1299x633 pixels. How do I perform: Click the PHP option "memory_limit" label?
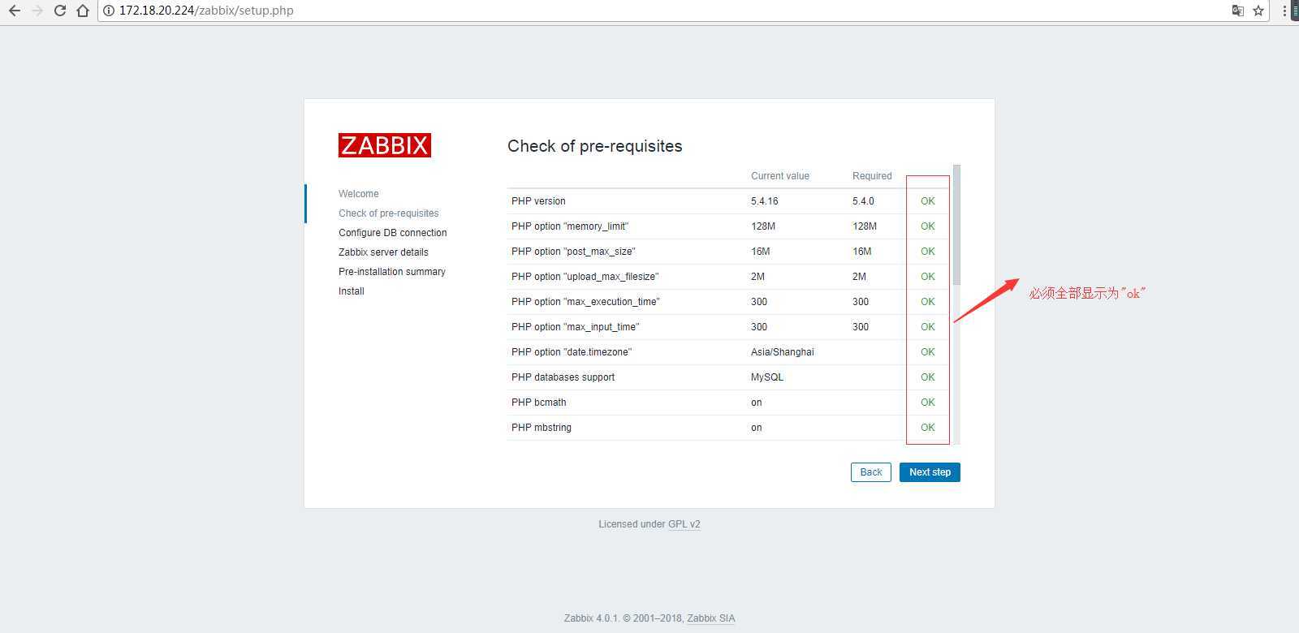[570, 226]
